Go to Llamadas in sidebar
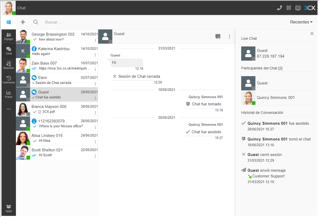Viewport: 319px width, 217px height. coord(9,80)
